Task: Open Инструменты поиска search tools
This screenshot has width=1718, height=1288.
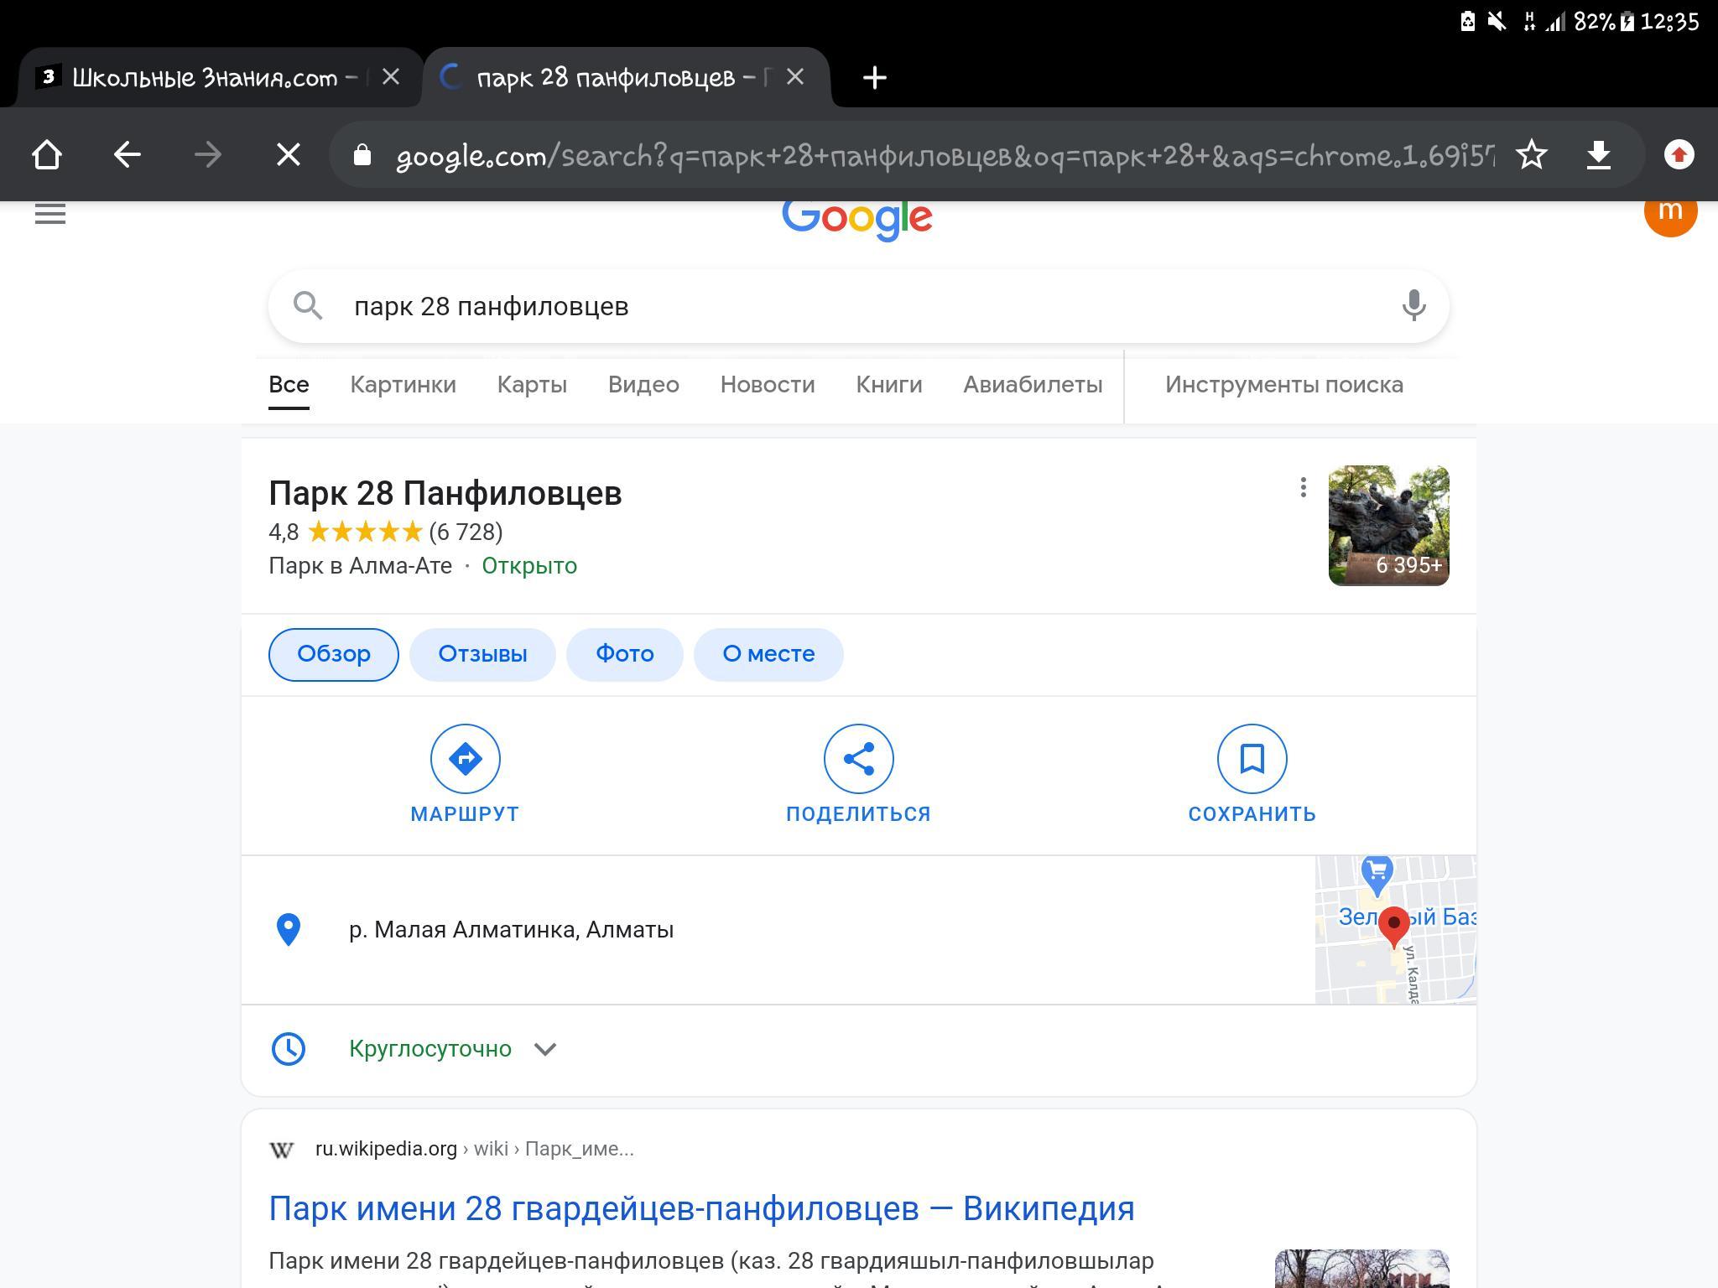Action: coord(1283,385)
